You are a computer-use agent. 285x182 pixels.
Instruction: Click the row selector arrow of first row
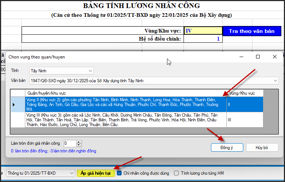coord(14,105)
